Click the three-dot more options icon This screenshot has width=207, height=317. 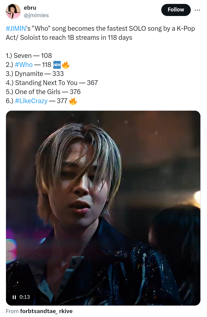pos(197,10)
